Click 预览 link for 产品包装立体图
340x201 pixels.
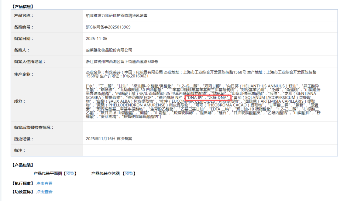pyautogui.click(x=129, y=173)
